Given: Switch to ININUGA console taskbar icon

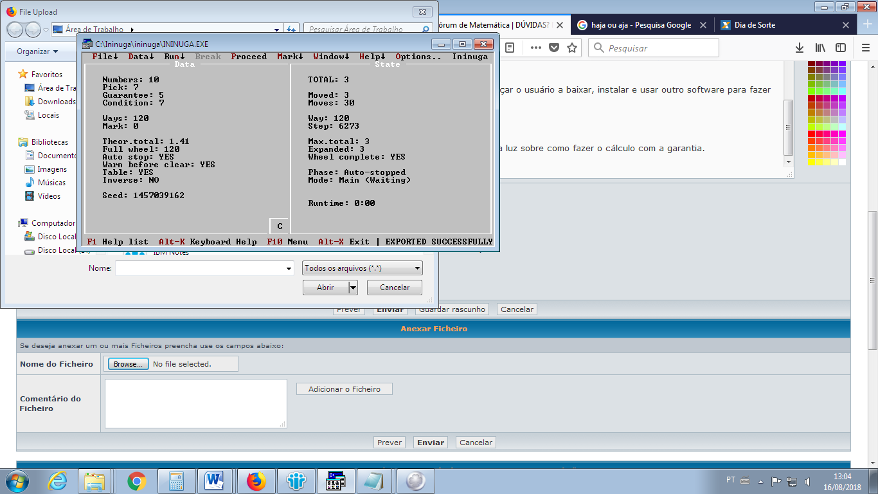Looking at the screenshot, I should (x=336, y=481).
